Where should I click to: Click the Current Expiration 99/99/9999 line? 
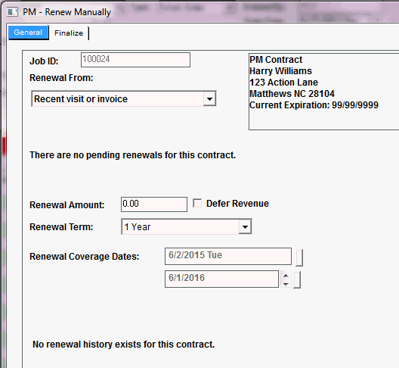coord(314,105)
